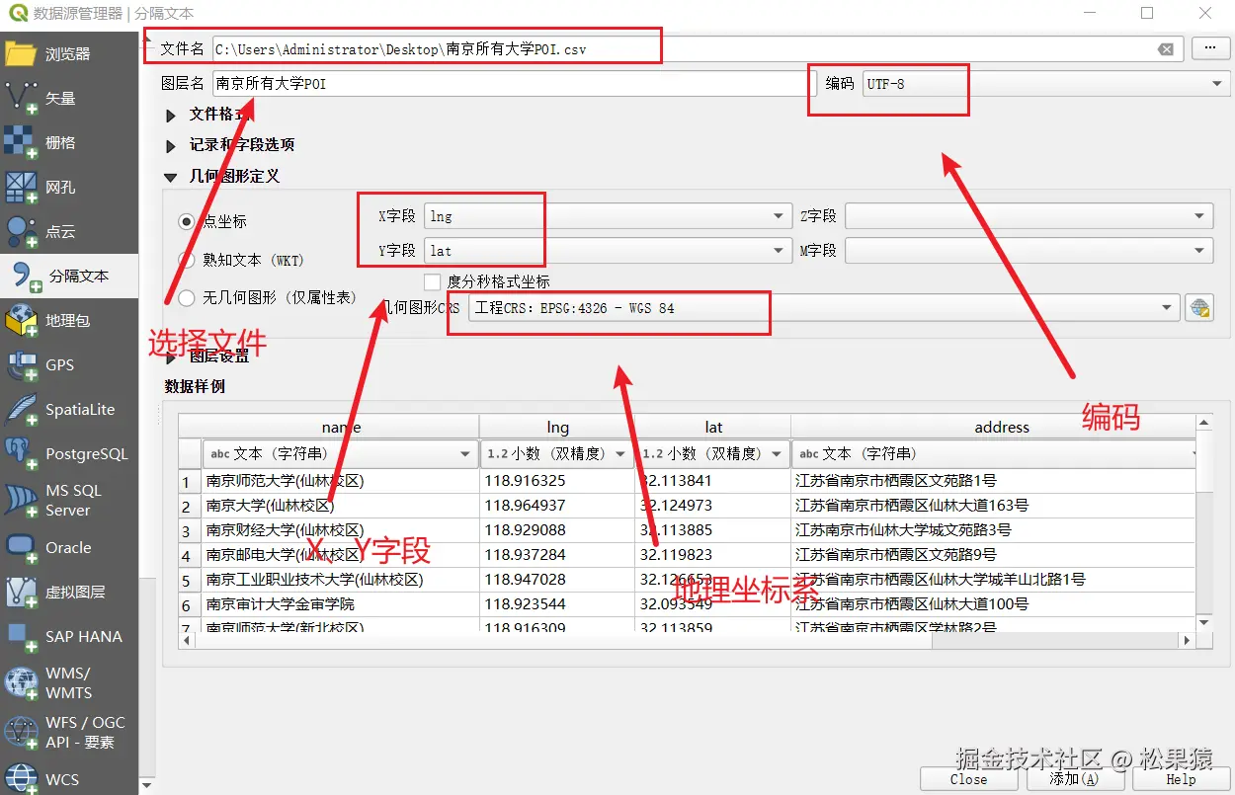Click the browse file '...' button
Image resolution: width=1235 pixels, height=795 pixels.
[x=1210, y=47]
